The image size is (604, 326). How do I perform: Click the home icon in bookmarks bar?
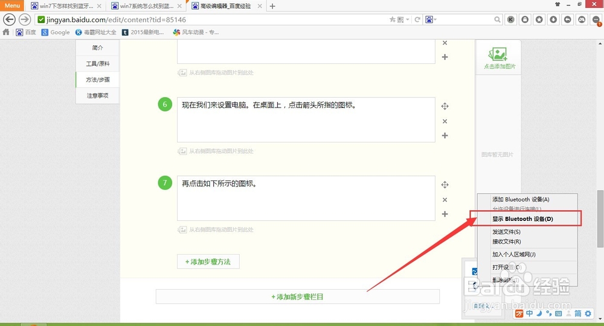pyautogui.click(x=6, y=32)
